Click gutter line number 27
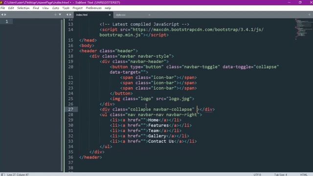The image size is (313, 176). pos(70,110)
